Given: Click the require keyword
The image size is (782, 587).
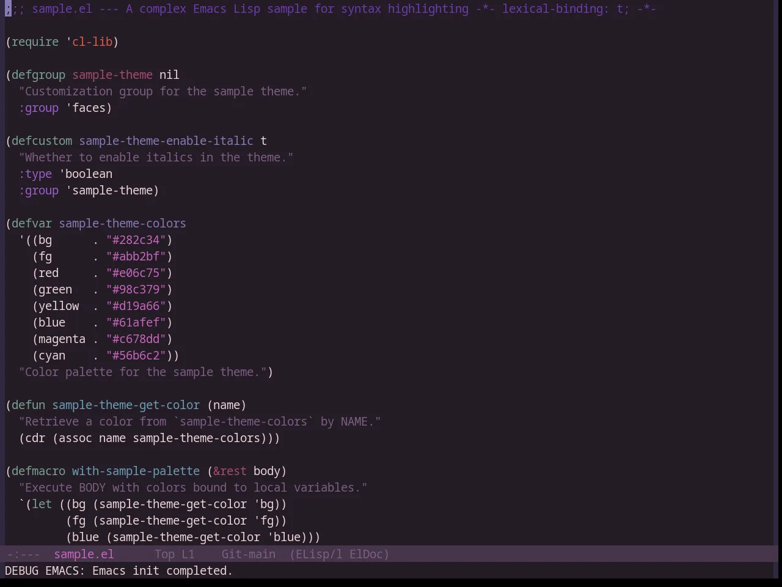Looking at the screenshot, I should tap(35, 42).
